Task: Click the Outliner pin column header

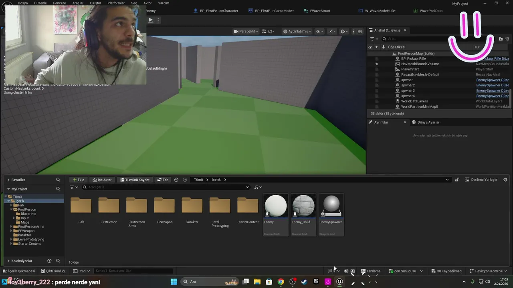Action: [x=383, y=47]
